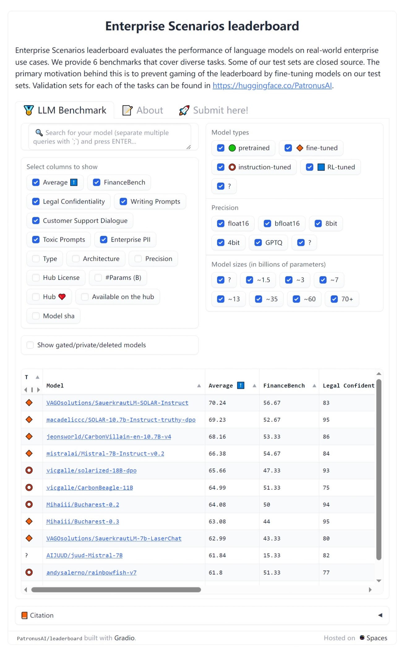Select the 70.24 average score cell

coord(232,403)
